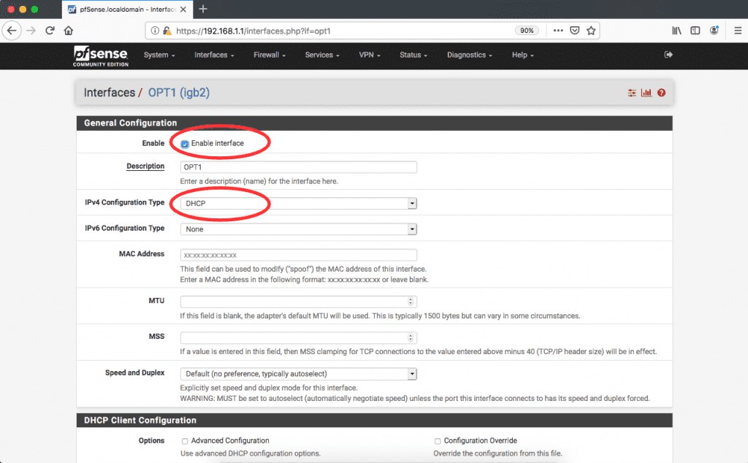
Task: Open IPv4 Configuration Type dropdown
Action: click(x=299, y=203)
